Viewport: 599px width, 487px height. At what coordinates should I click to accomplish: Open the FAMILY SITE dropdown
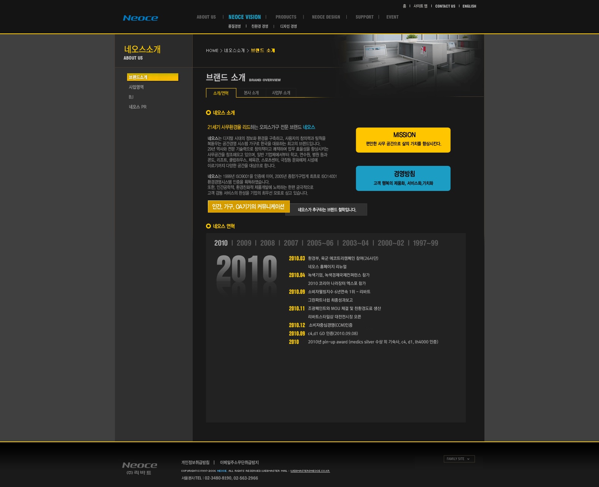pyautogui.click(x=459, y=459)
